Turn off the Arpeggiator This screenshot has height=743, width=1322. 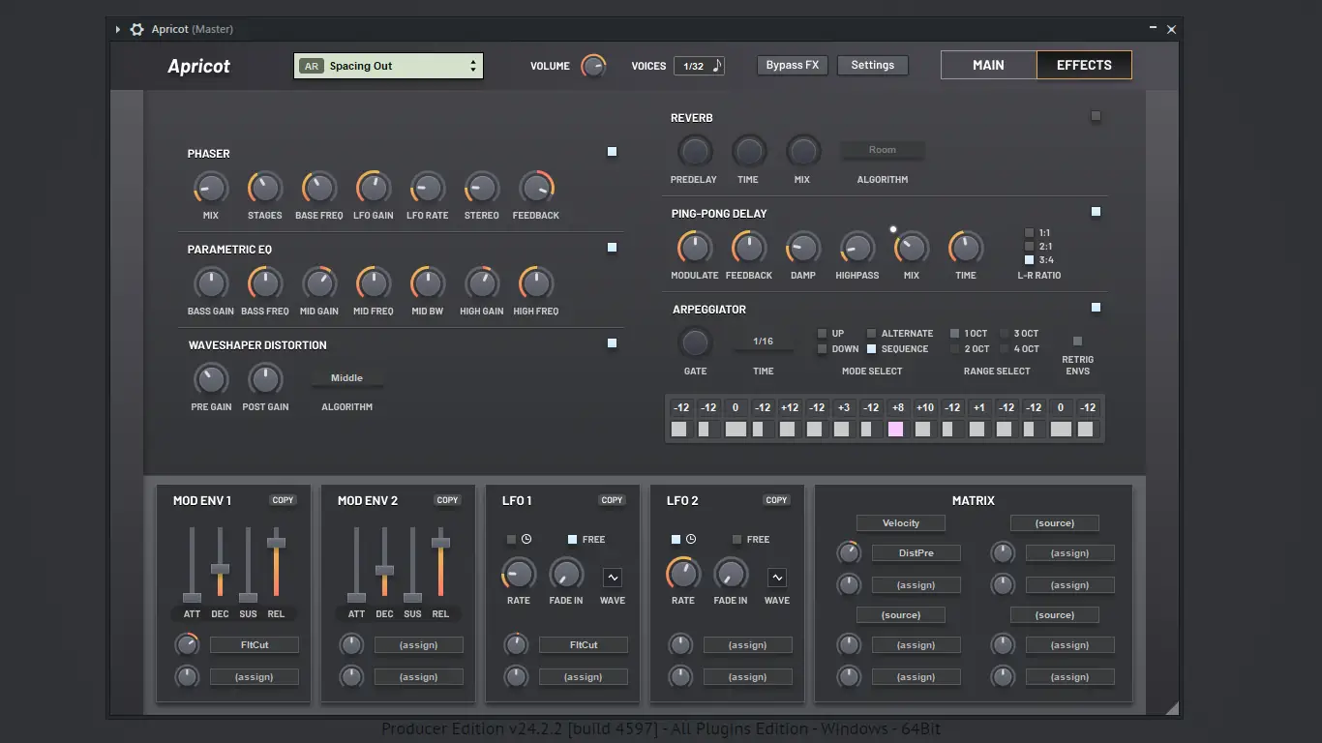pos(1096,308)
